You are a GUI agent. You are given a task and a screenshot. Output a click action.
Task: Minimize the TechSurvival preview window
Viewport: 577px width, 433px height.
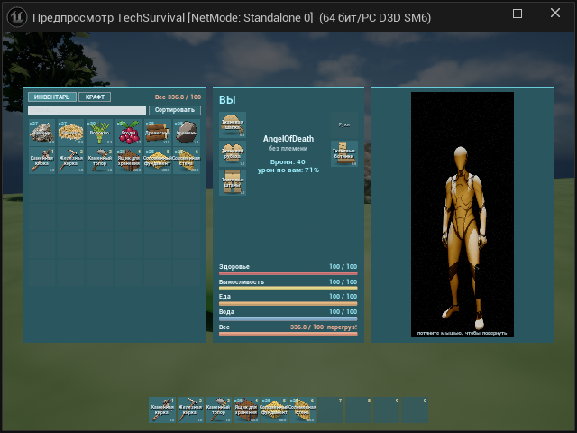coord(480,14)
